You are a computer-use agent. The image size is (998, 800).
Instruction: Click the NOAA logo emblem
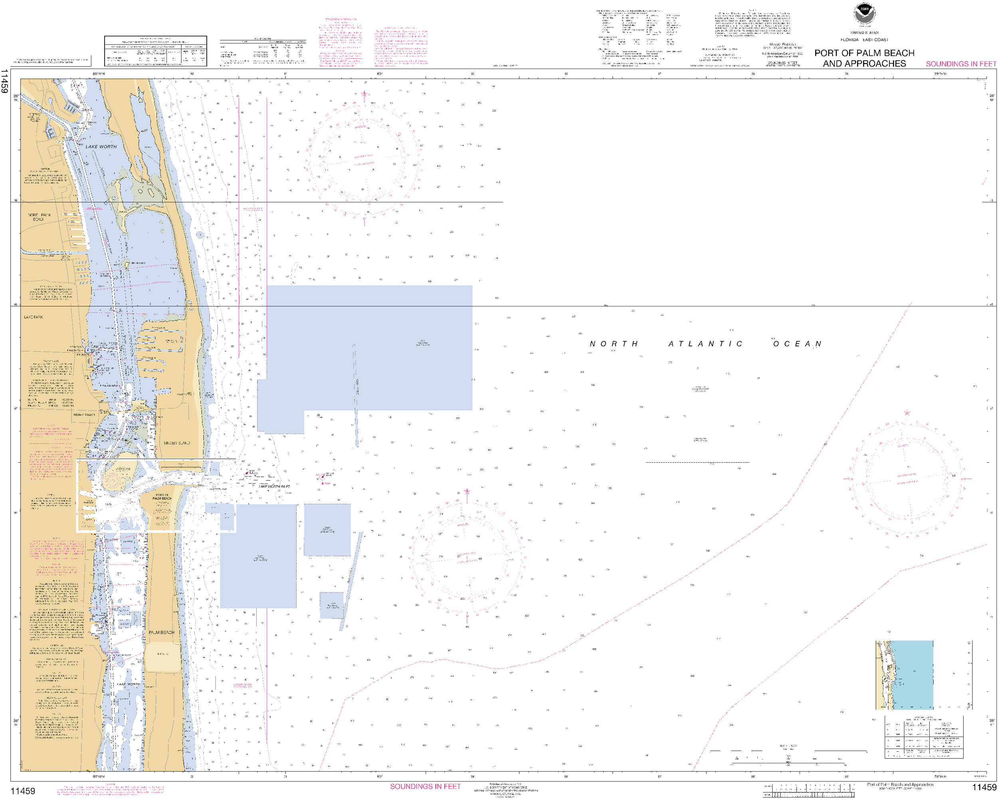(x=864, y=14)
